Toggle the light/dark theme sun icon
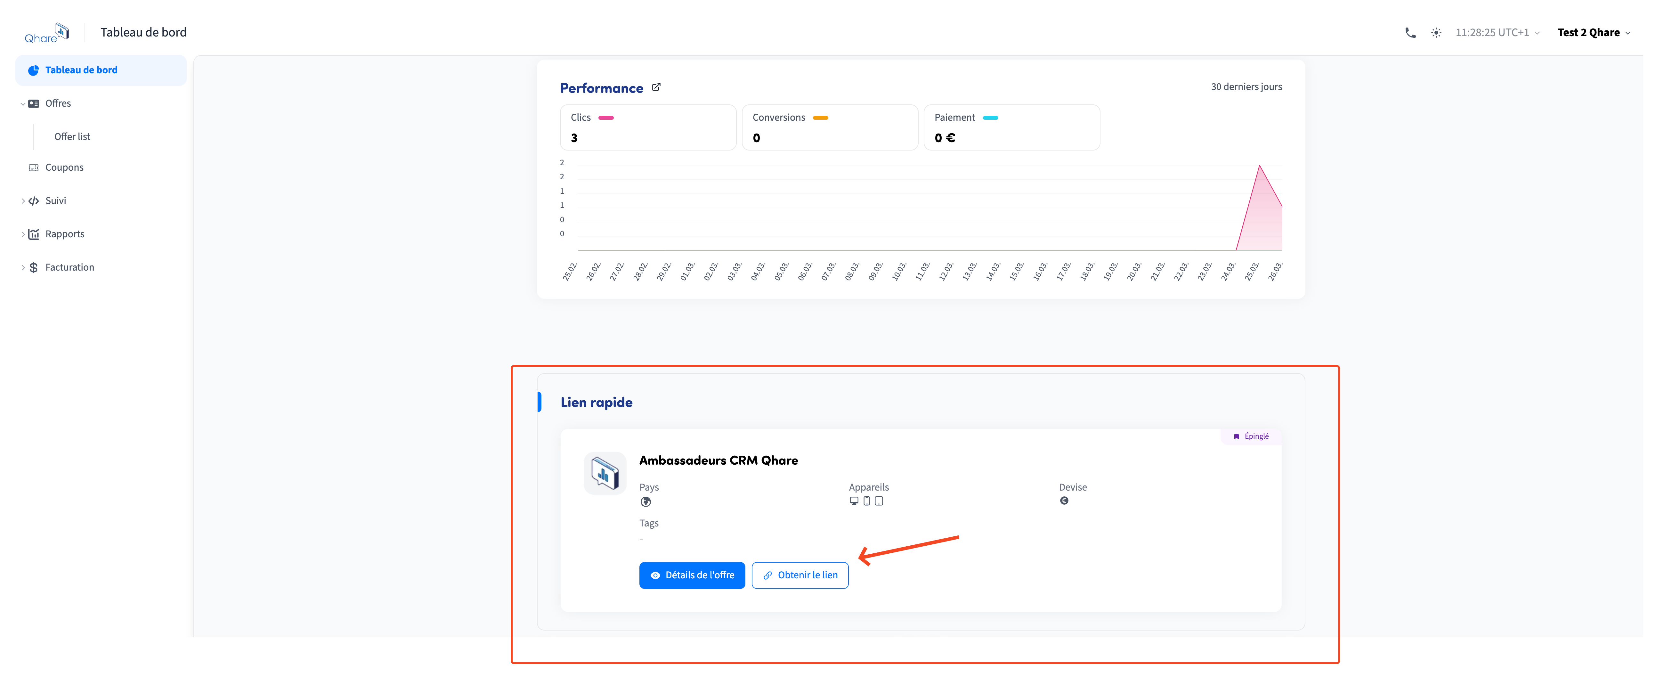 coord(1436,33)
